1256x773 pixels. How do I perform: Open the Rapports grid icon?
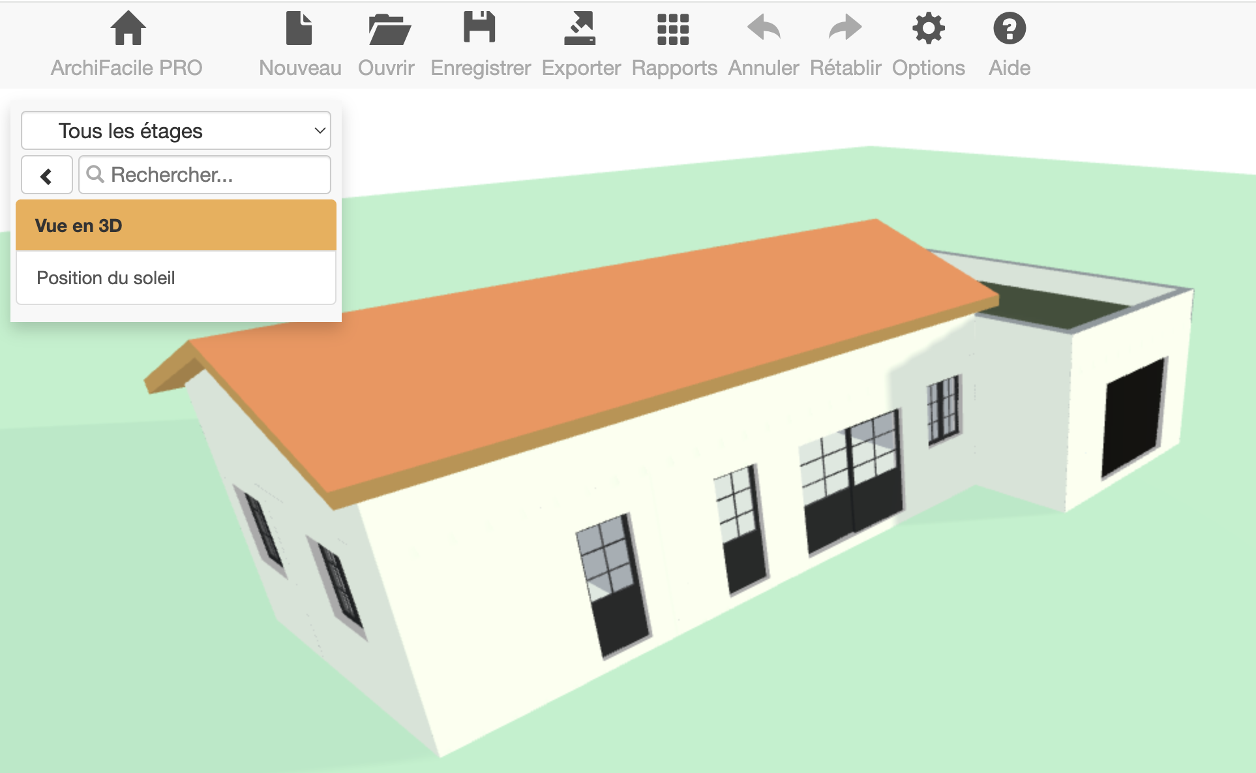click(x=673, y=29)
